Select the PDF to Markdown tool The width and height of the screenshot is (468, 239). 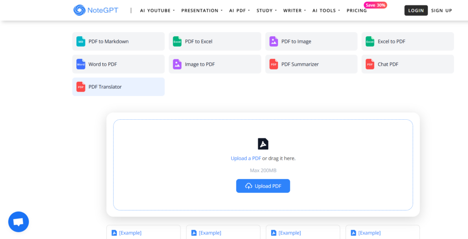point(118,42)
